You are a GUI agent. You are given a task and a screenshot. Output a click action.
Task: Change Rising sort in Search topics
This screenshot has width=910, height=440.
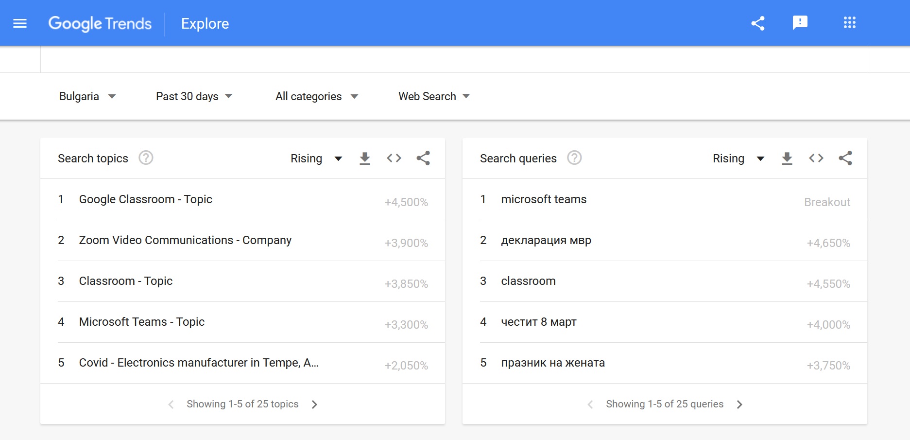tap(316, 158)
